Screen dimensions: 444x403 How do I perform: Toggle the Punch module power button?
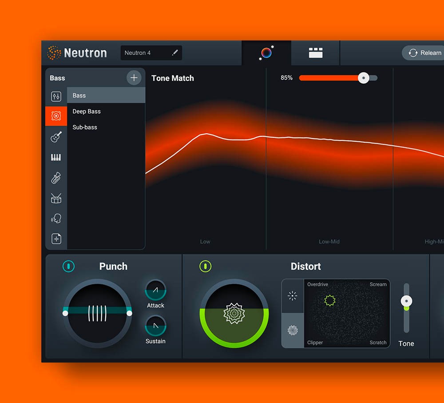point(68,266)
